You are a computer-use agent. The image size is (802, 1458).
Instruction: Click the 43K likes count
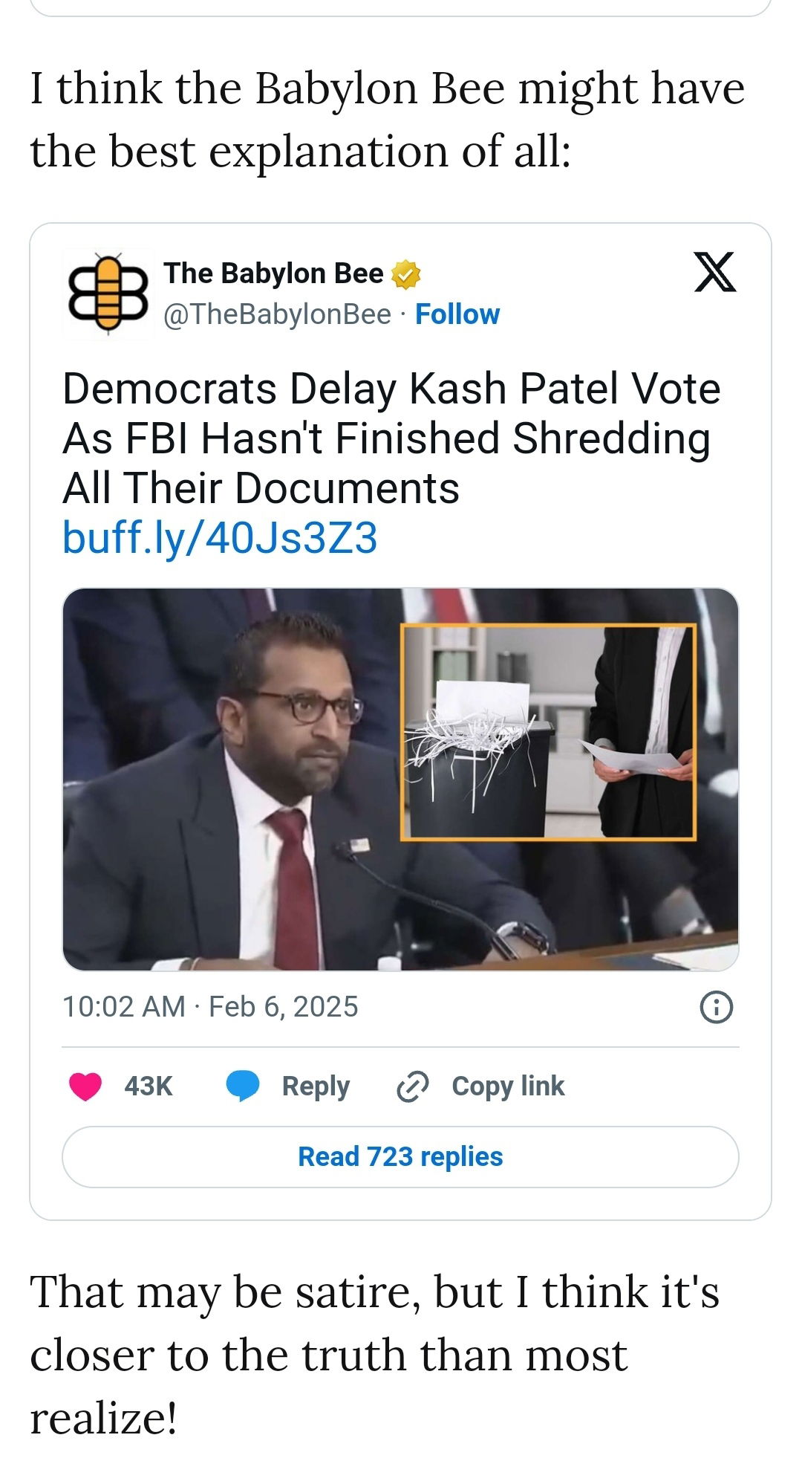pos(149,1086)
